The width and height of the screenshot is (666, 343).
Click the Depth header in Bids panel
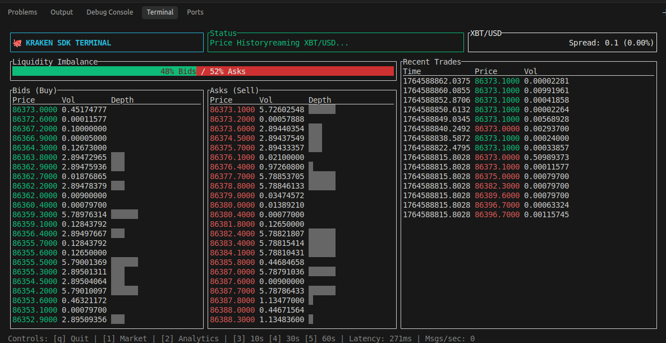(122, 100)
